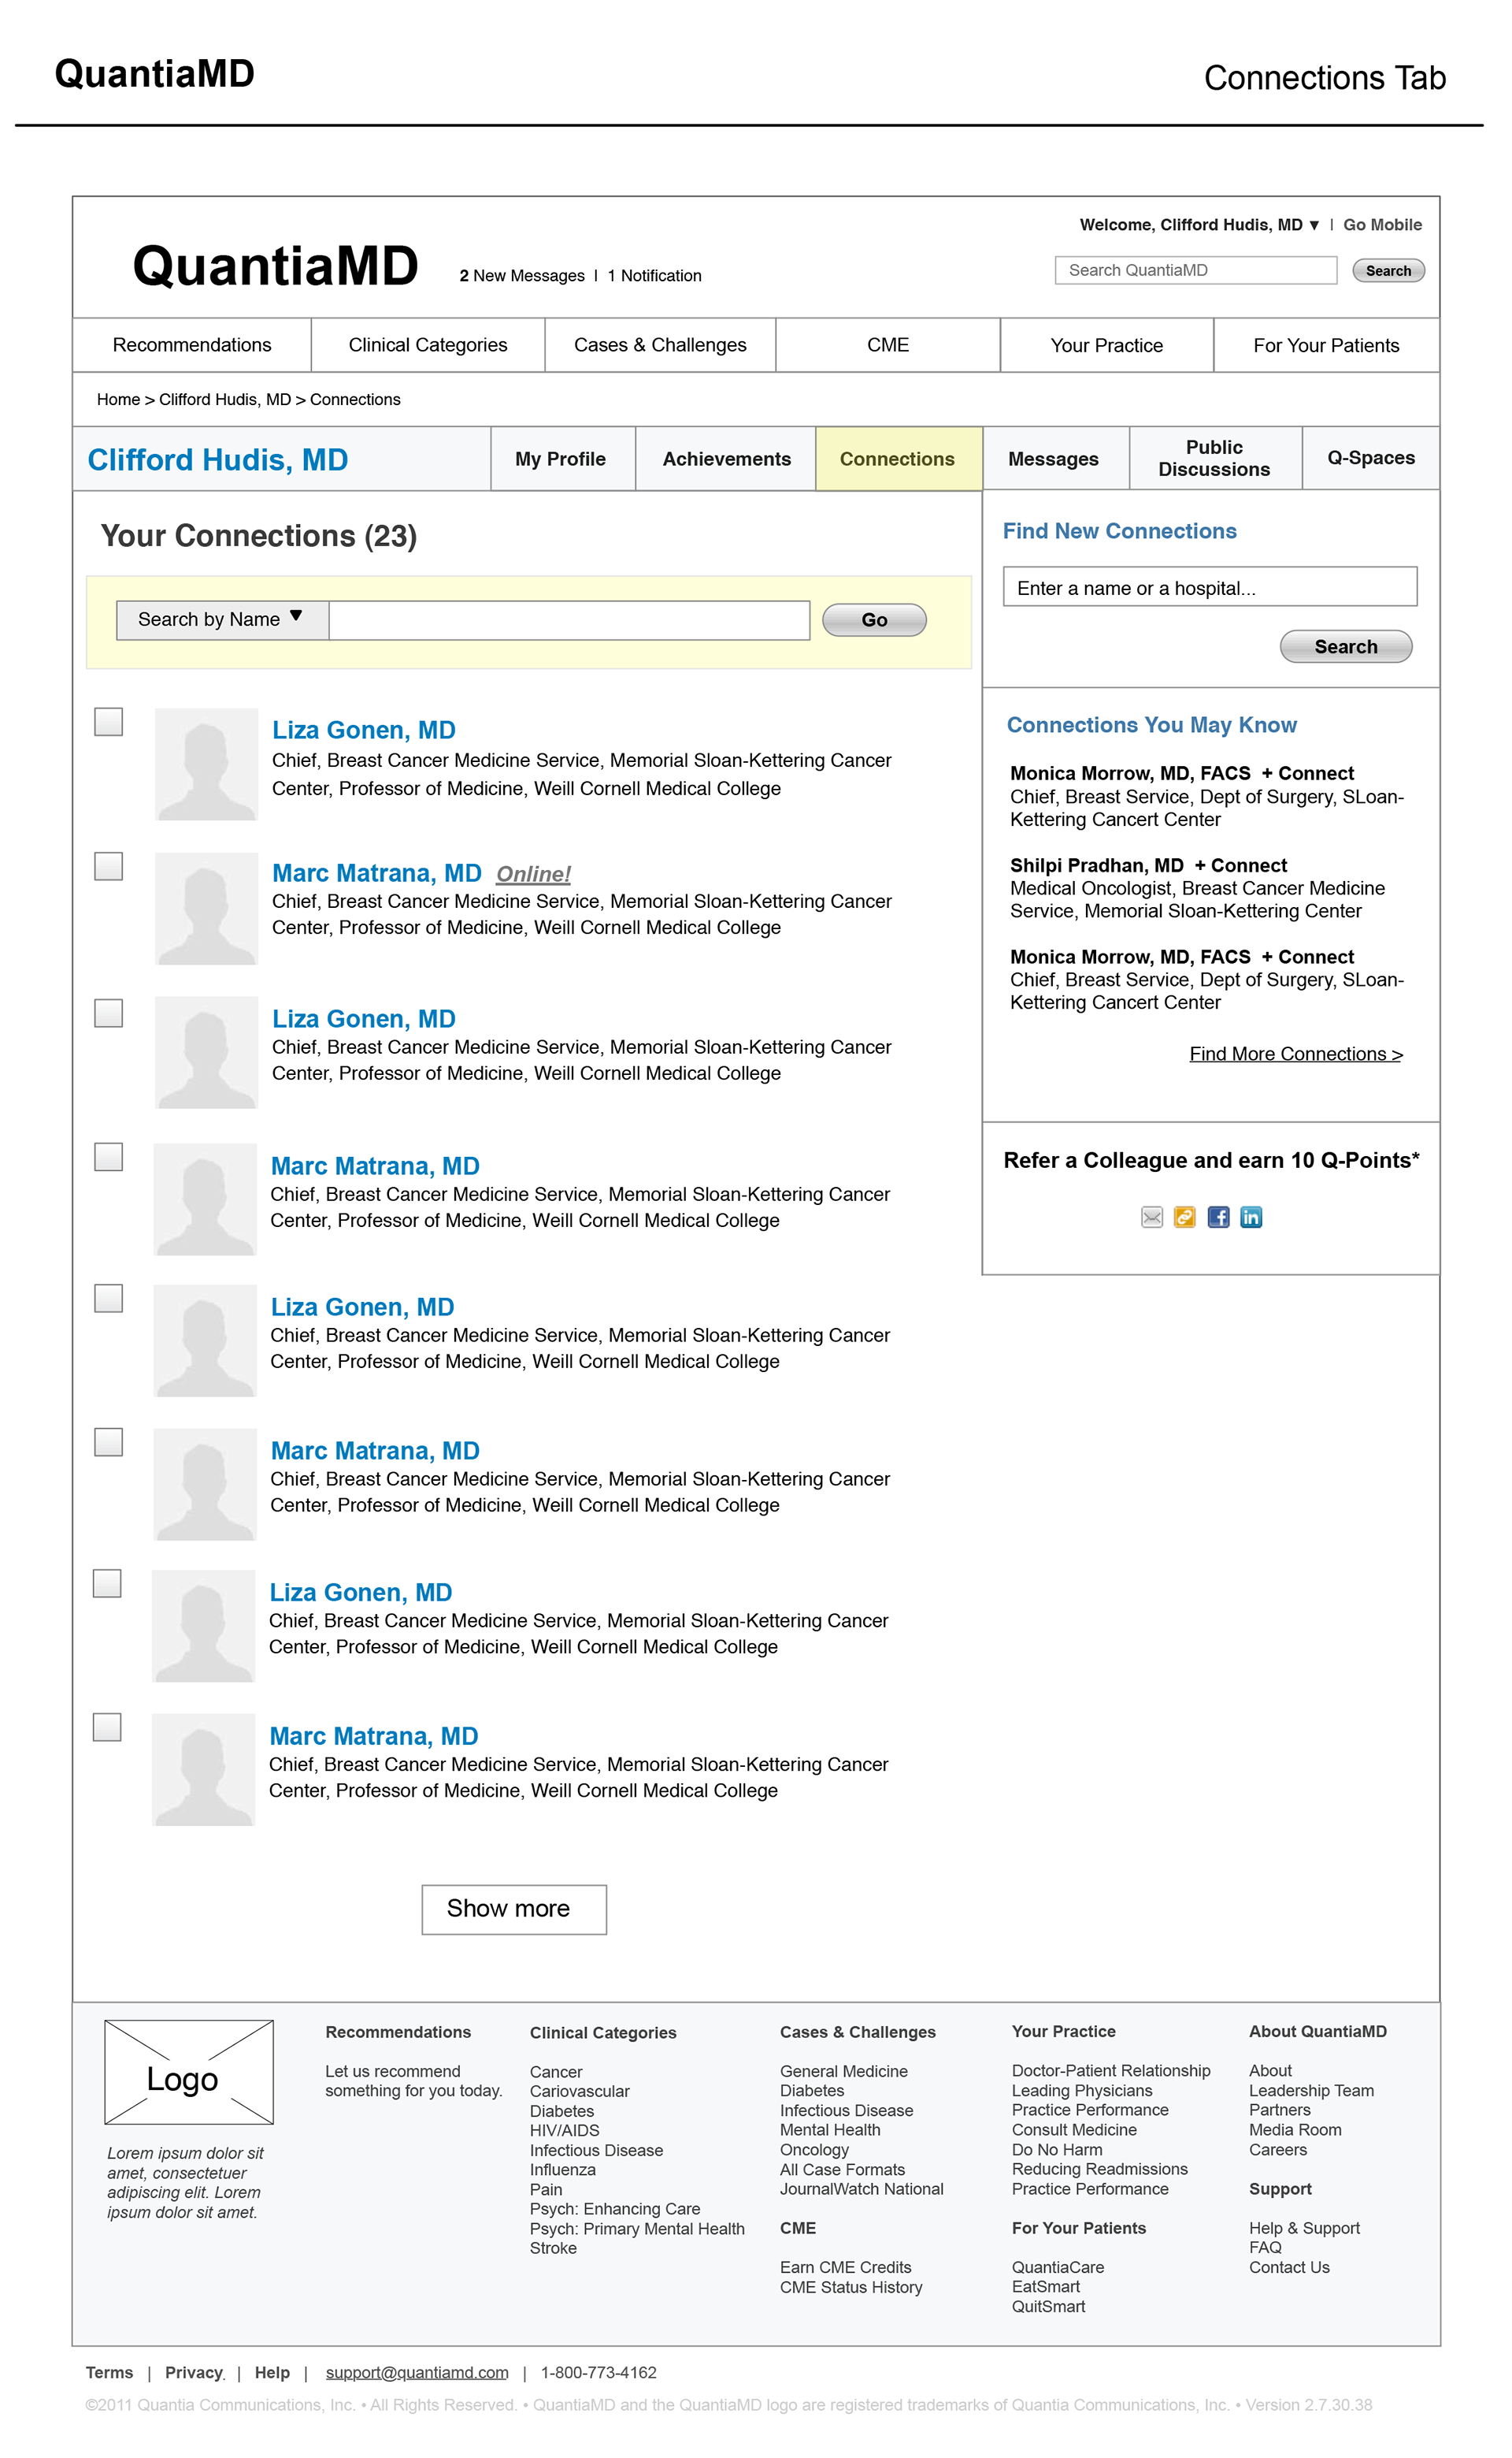Tick the checkbox beside Marc Matrana, MD marked Online!
This screenshot has width=1512, height=2458.
pyautogui.click(x=108, y=865)
